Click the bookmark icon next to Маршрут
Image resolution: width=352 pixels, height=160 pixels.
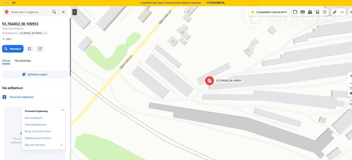29,49
